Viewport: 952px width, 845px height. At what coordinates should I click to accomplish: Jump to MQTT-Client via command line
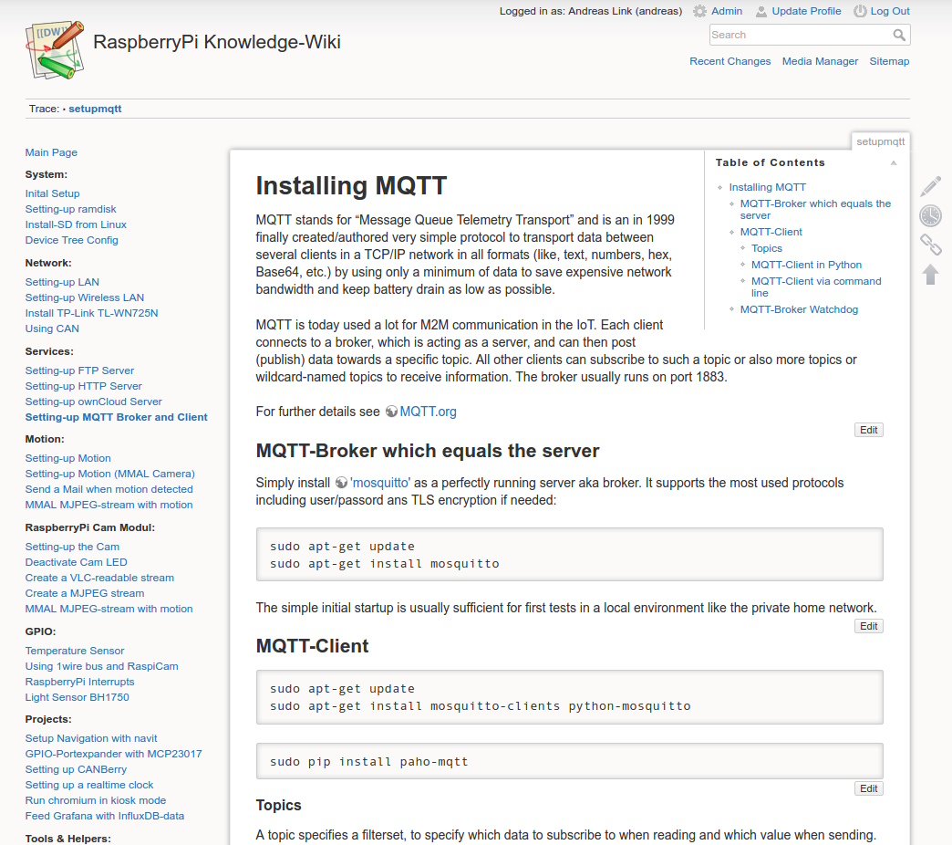point(816,287)
